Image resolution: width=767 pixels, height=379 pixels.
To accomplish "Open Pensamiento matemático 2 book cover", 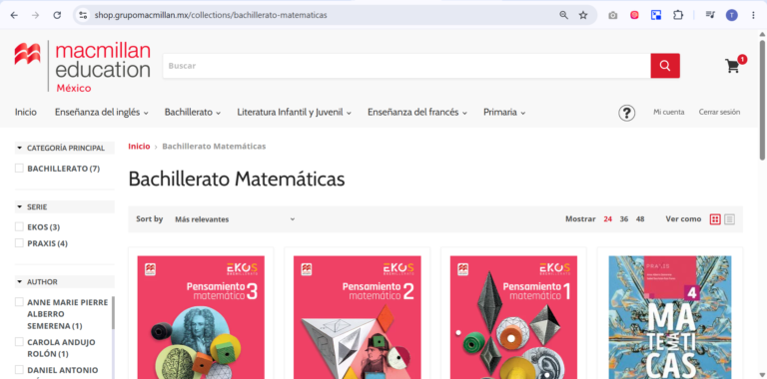I will 358,317.
